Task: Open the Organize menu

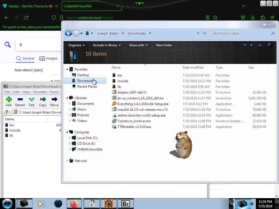Action: pos(77,45)
